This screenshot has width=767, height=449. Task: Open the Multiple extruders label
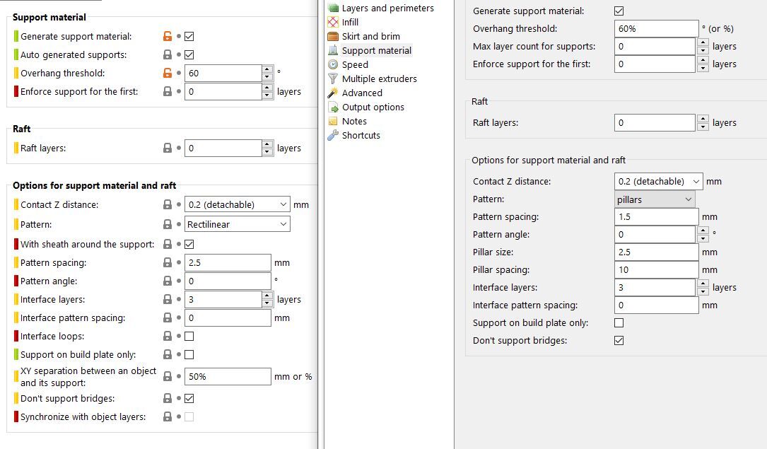pos(380,78)
